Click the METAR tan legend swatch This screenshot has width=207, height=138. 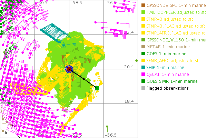coord(144,47)
